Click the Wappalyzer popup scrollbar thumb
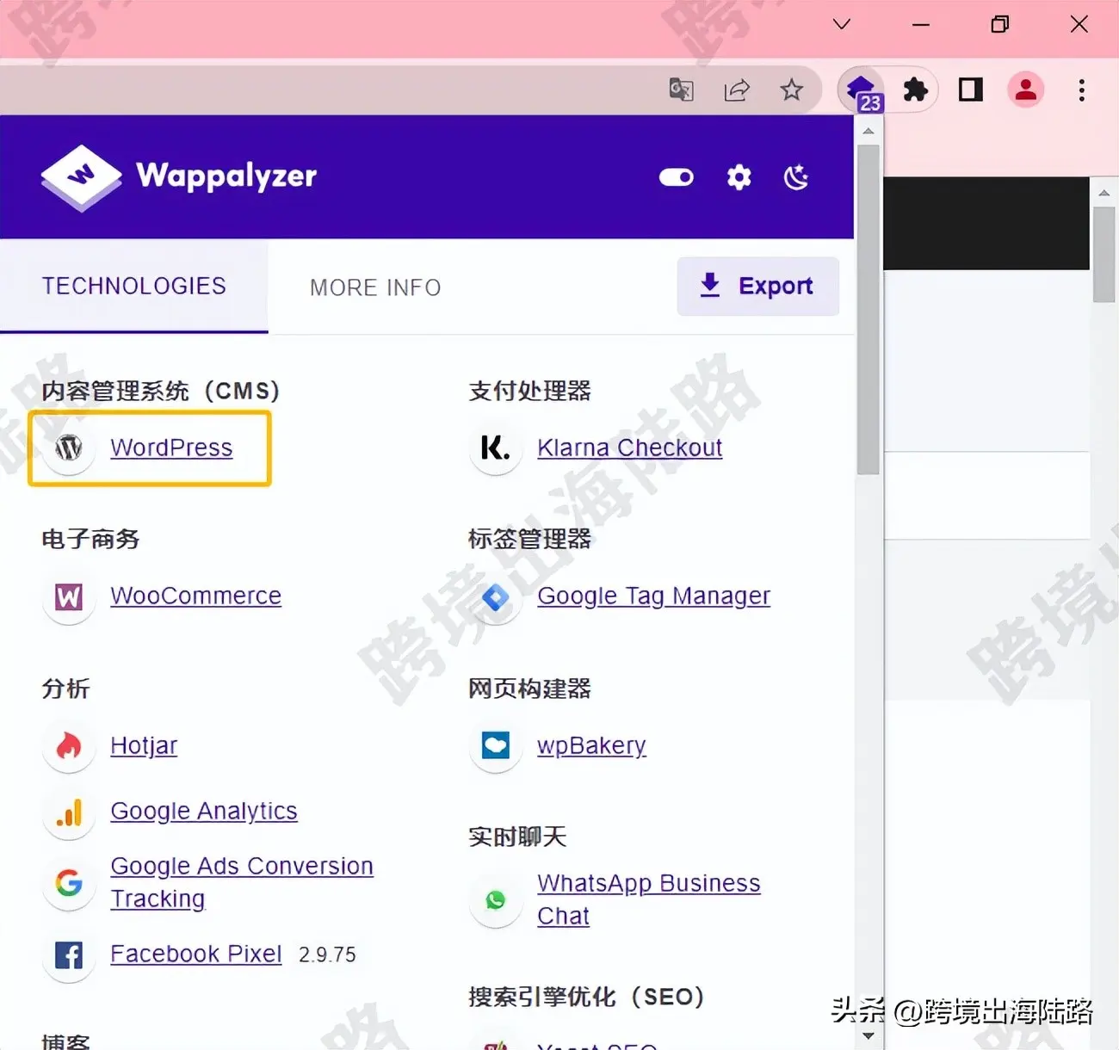The image size is (1119, 1050). click(x=868, y=310)
